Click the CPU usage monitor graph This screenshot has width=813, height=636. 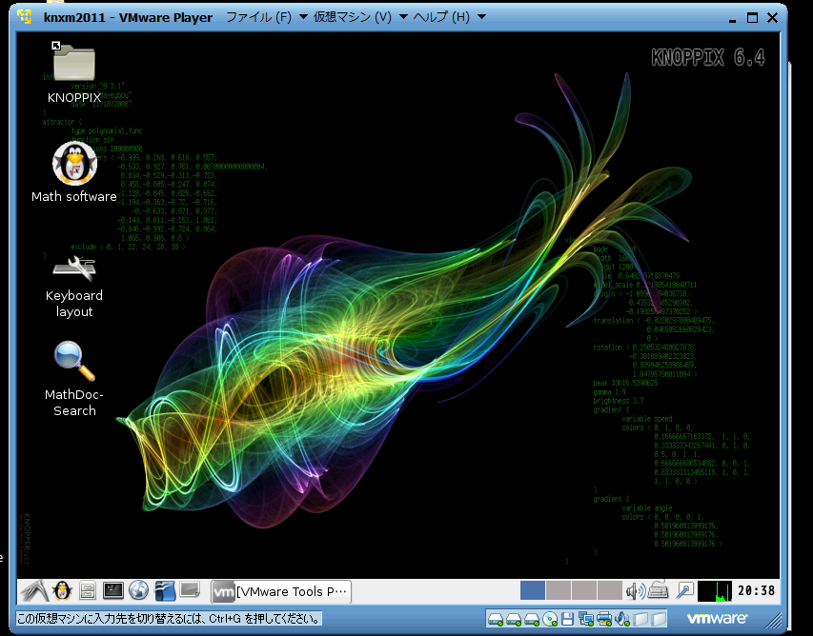click(715, 591)
